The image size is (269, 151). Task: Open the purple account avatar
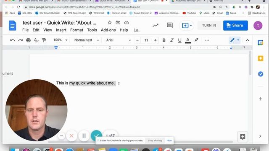(258, 26)
